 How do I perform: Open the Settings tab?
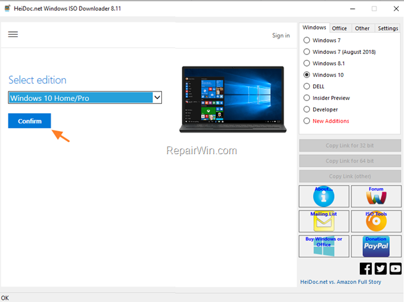(x=388, y=28)
